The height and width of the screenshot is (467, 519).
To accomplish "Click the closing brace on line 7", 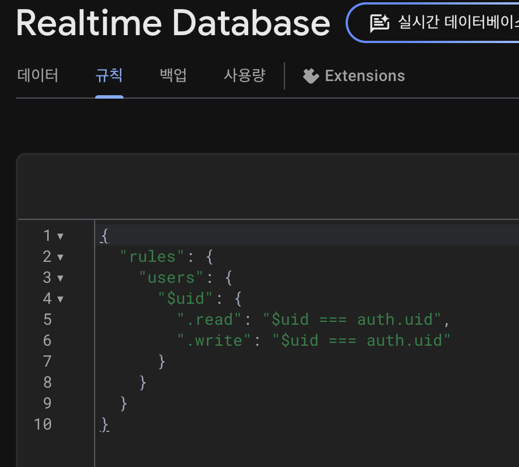I will pyautogui.click(x=162, y=362).
